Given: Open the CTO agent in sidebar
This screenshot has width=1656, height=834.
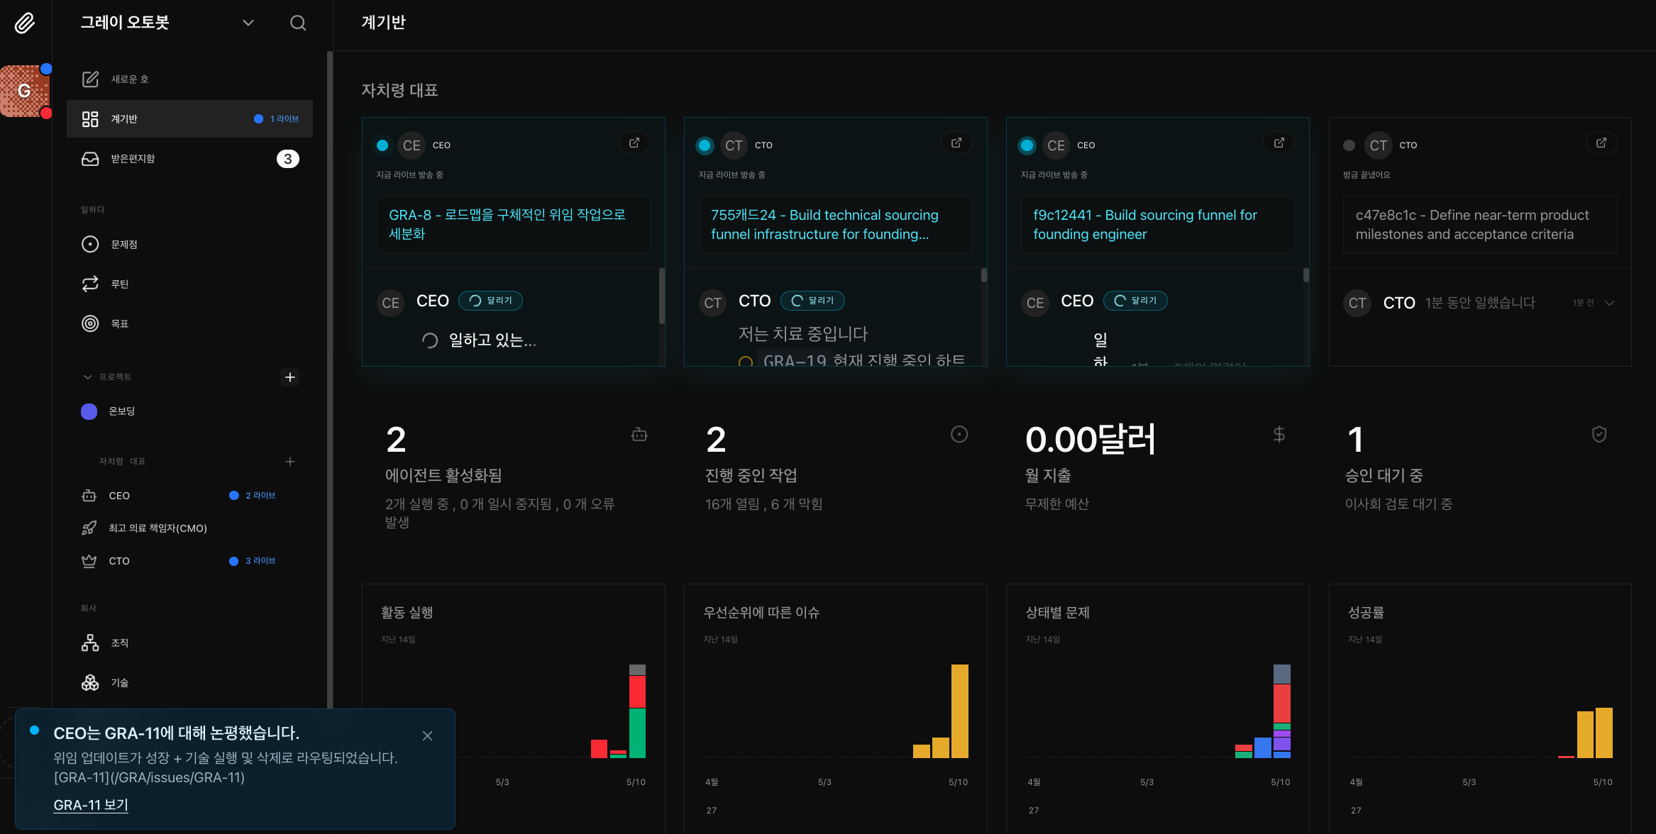Looking at the screenshot, I should (x=189, y=561).
